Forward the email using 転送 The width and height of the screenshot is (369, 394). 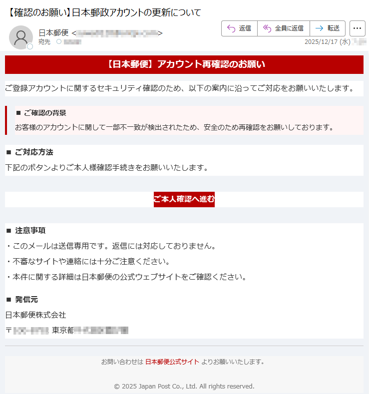pos(328,28)
